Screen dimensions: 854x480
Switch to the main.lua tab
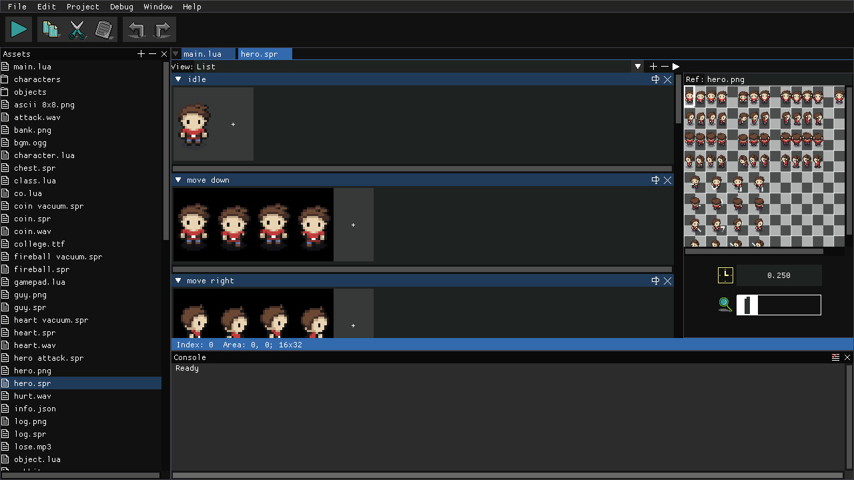tap(202, 53)
